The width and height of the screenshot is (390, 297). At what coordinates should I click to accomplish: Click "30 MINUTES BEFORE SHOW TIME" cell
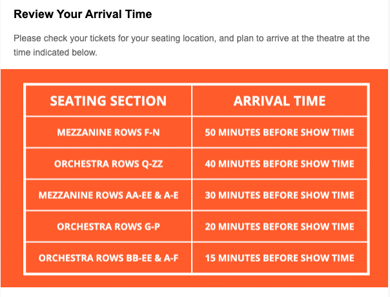pyautogui.click(x=280, y=195)
